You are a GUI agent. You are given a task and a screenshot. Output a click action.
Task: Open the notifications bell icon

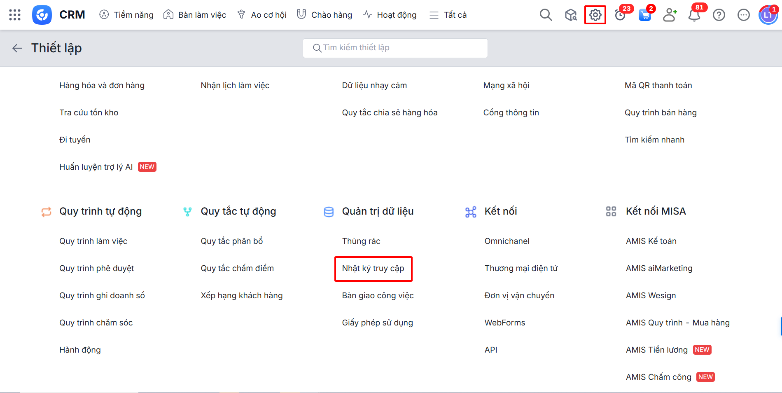coord(694,15)
